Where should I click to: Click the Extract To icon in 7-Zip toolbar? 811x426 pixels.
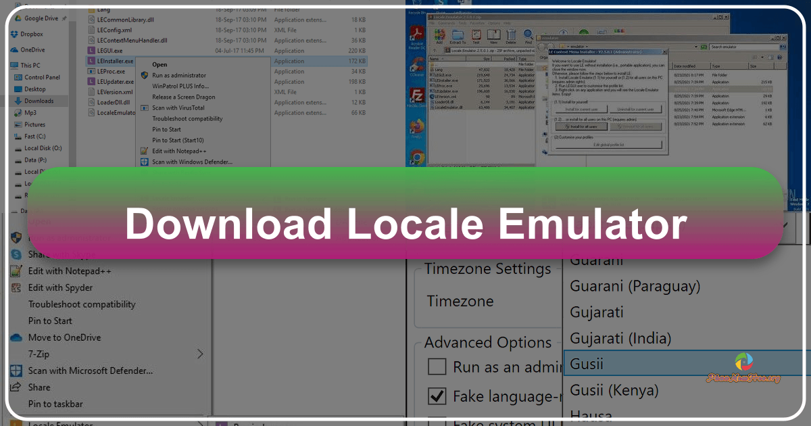[457, 36]
